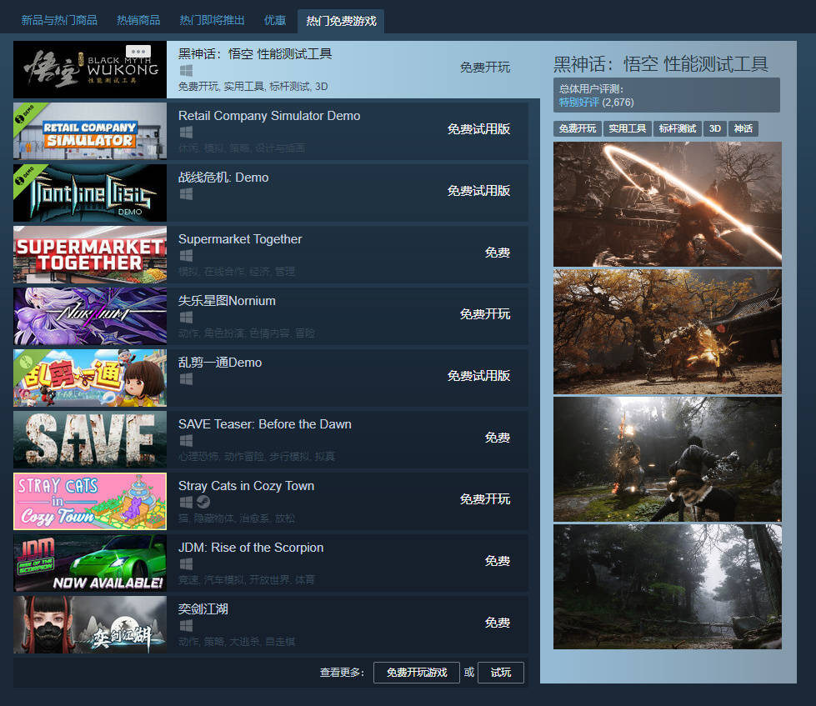Viewport: 816px width, 706px height.
Task: Open the Supermarket Together game thumbnail
Action: [90, 254]
